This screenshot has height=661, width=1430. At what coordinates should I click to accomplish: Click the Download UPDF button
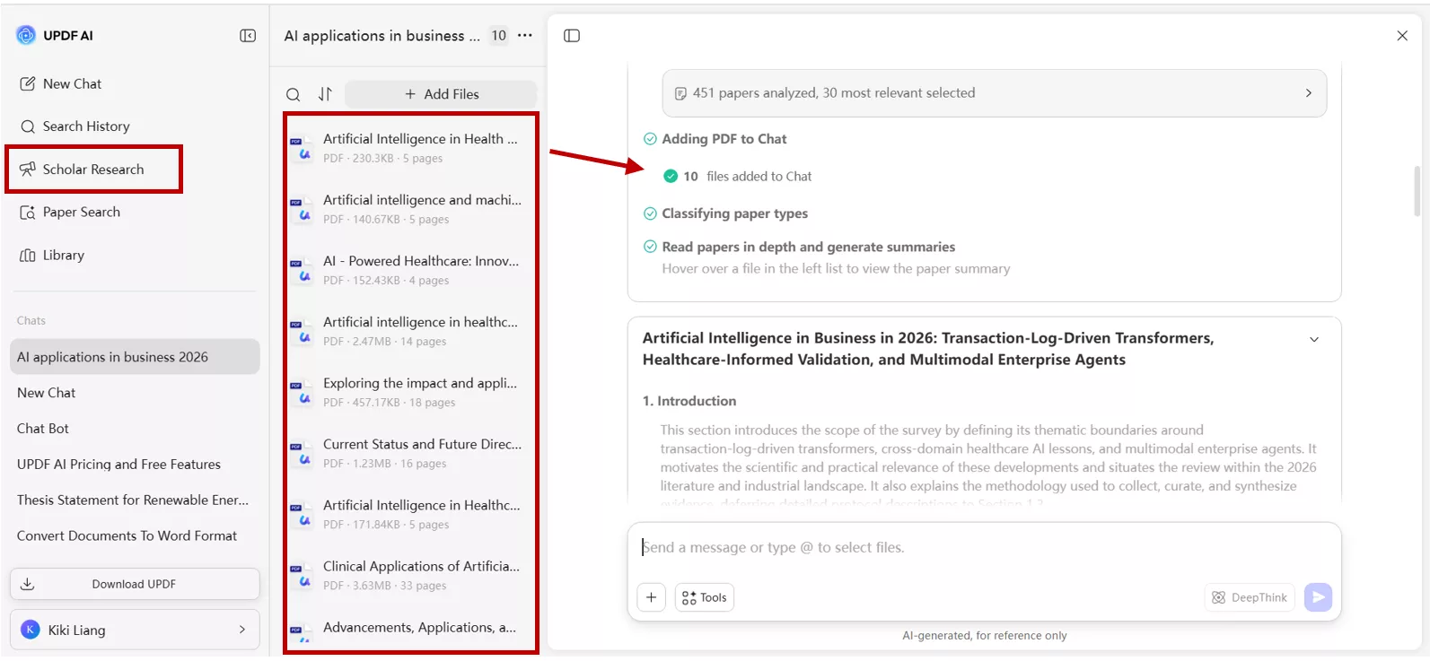pyautogui.click(x=135, y=584)
